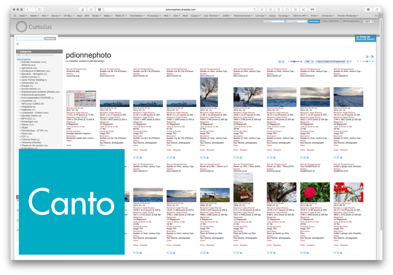This screenshot has width=393, height=275.
Task: Click the blue Connexion button
Action: click(x=314, y=21)
